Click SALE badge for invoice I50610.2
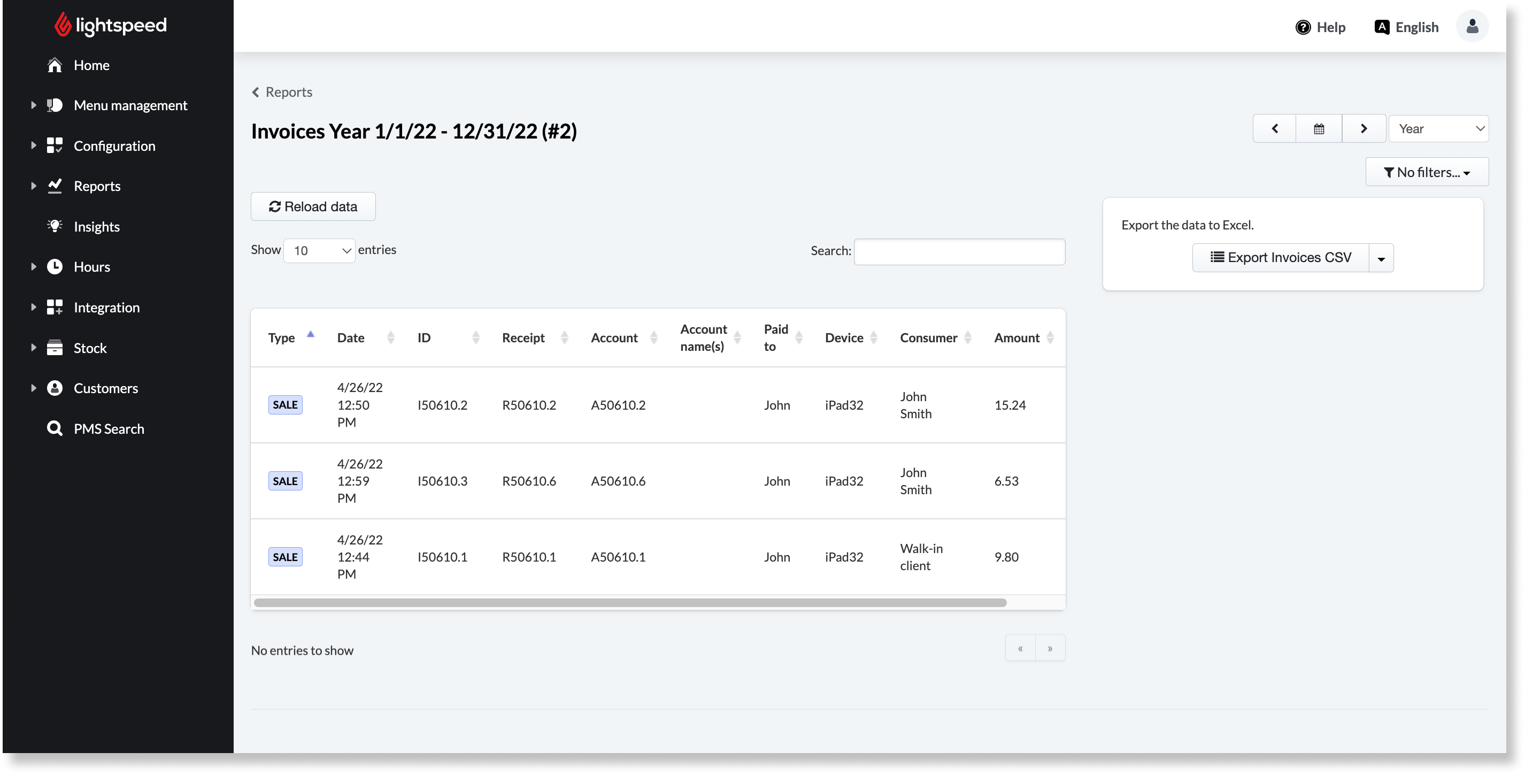The image size is (1525, 775). point(286,405)
